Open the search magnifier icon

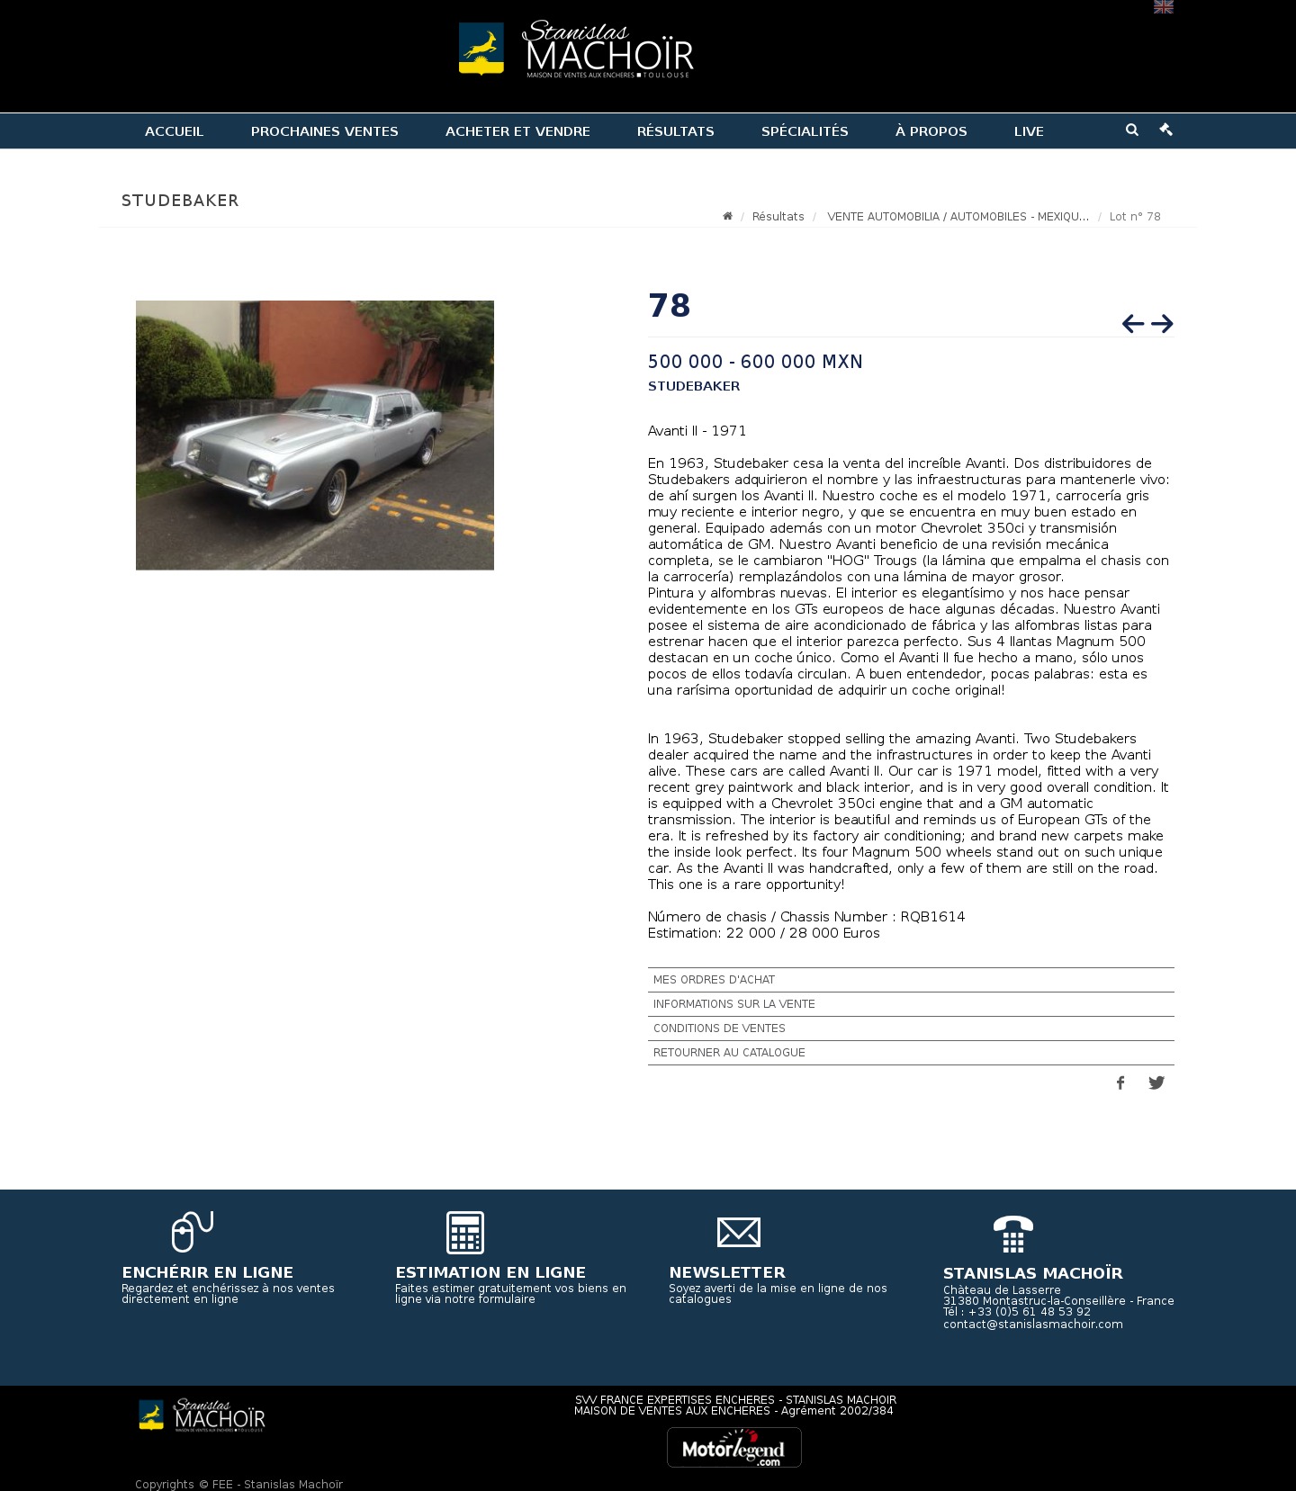[x=1131, y=130]
